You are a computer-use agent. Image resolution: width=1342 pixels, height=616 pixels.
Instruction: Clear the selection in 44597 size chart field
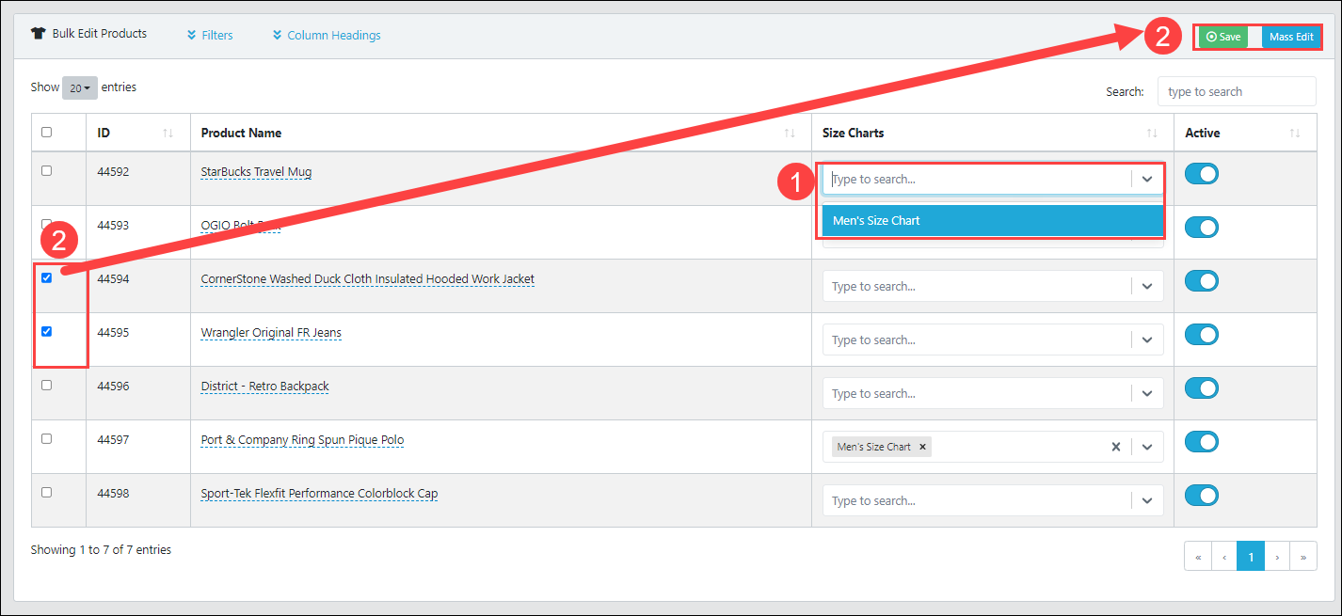pos(1116,447)
